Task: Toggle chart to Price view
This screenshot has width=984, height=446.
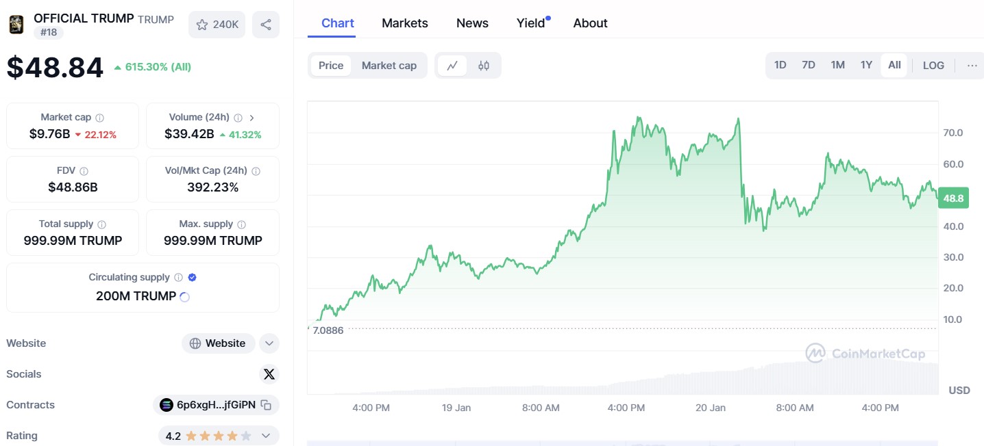Action: tap(331, 66)
